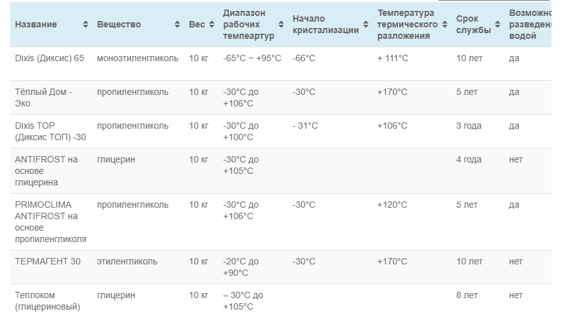Image resolution: width=561 pixels, height=316 pixels.
Task: Select the Теплоком (глицериновый) cell
Action: [x=47, y=301]
